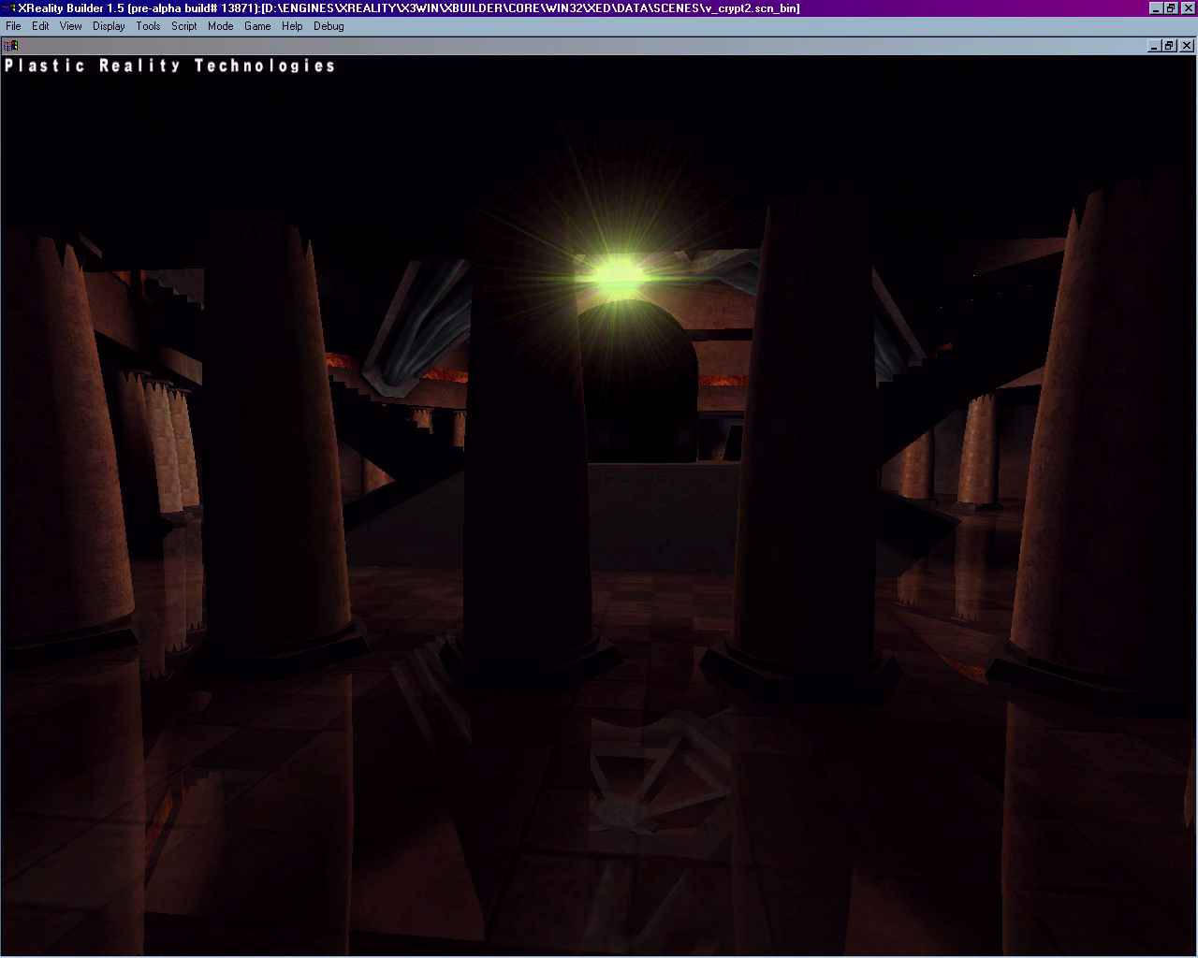Image resolution: width=1198 pixels, height=958 pixels.
Task: Open the Tools menu
Action: coord(148,26)
